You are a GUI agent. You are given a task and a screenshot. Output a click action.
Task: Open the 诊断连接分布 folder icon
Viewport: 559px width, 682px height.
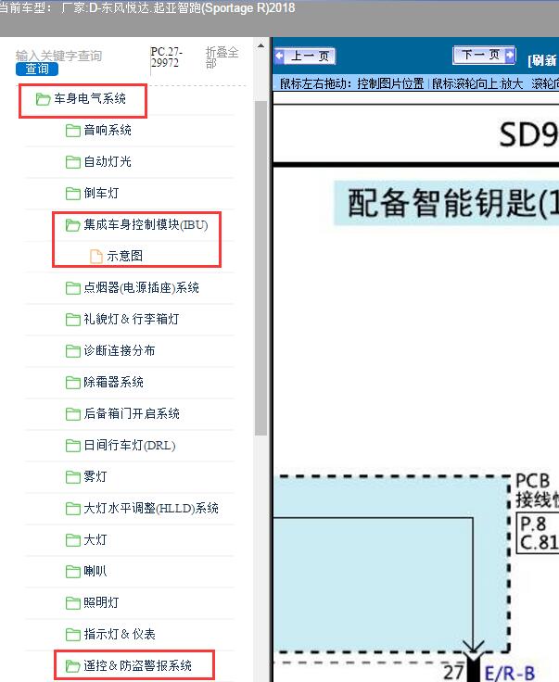tap(72, 350)
